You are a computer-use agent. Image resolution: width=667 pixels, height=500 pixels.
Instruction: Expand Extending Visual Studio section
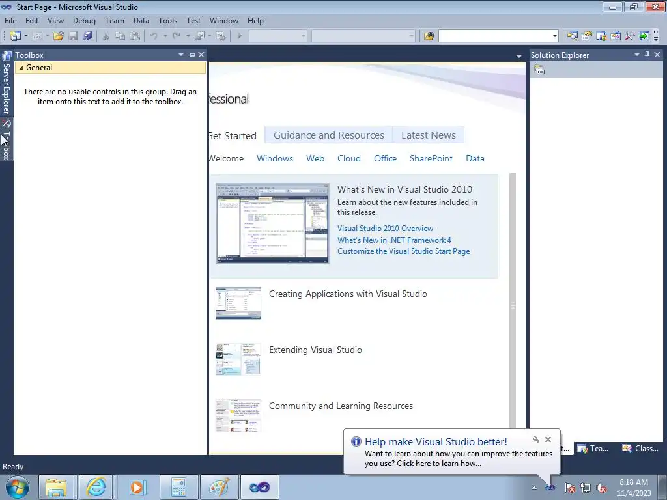tap(315, 350)
